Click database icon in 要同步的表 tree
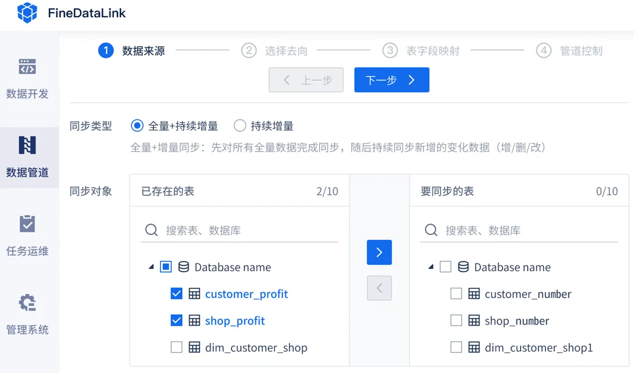The image size is (634, 373). [x=464, y=267]
